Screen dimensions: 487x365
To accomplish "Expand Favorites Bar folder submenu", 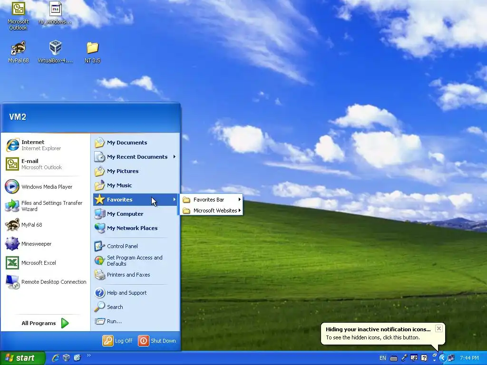I will (212, 200).
